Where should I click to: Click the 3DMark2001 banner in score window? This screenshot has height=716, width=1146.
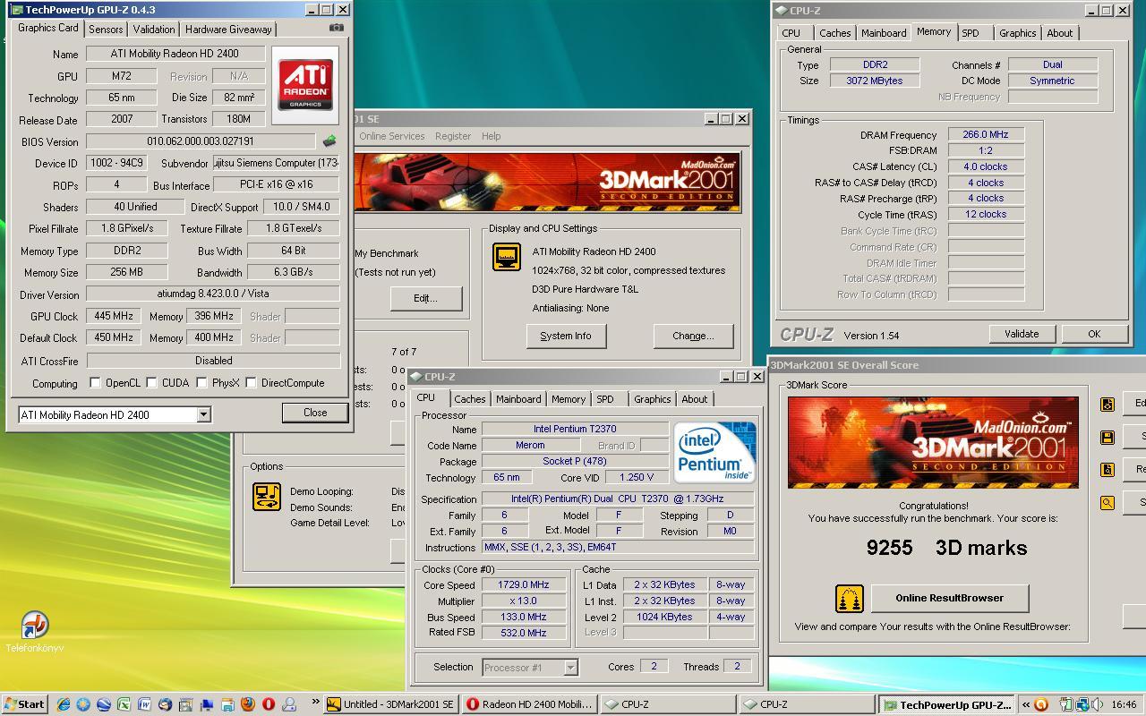coord(933,442)
